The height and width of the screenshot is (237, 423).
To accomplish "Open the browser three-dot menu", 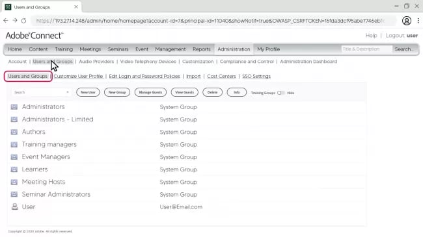I will click(418, 21).
